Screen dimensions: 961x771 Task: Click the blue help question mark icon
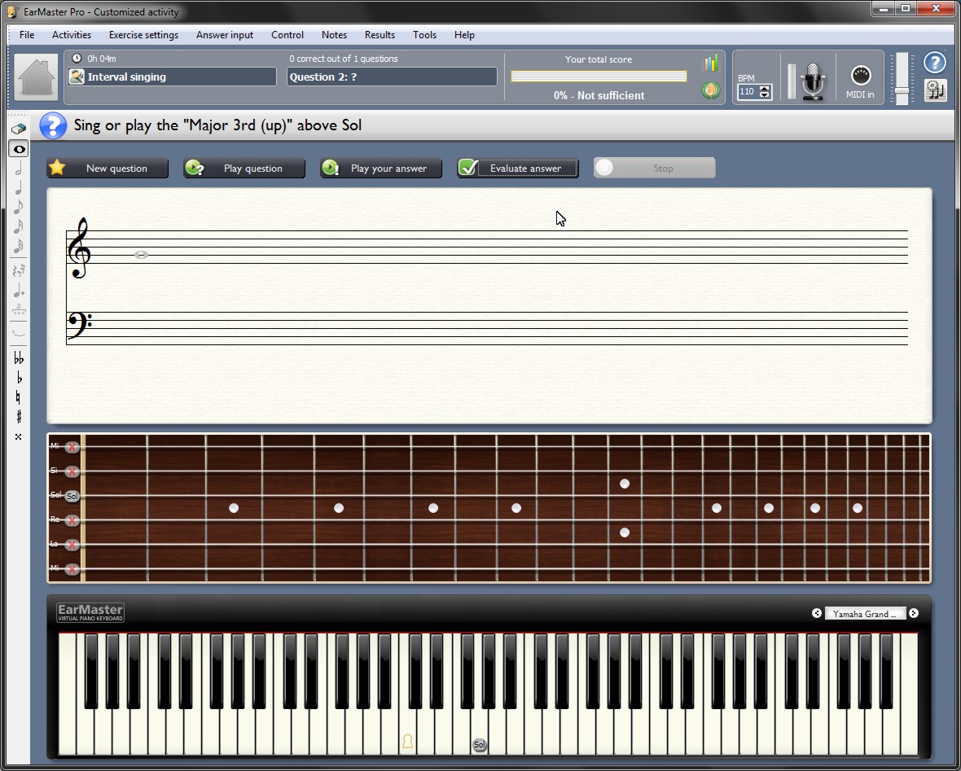935,62
